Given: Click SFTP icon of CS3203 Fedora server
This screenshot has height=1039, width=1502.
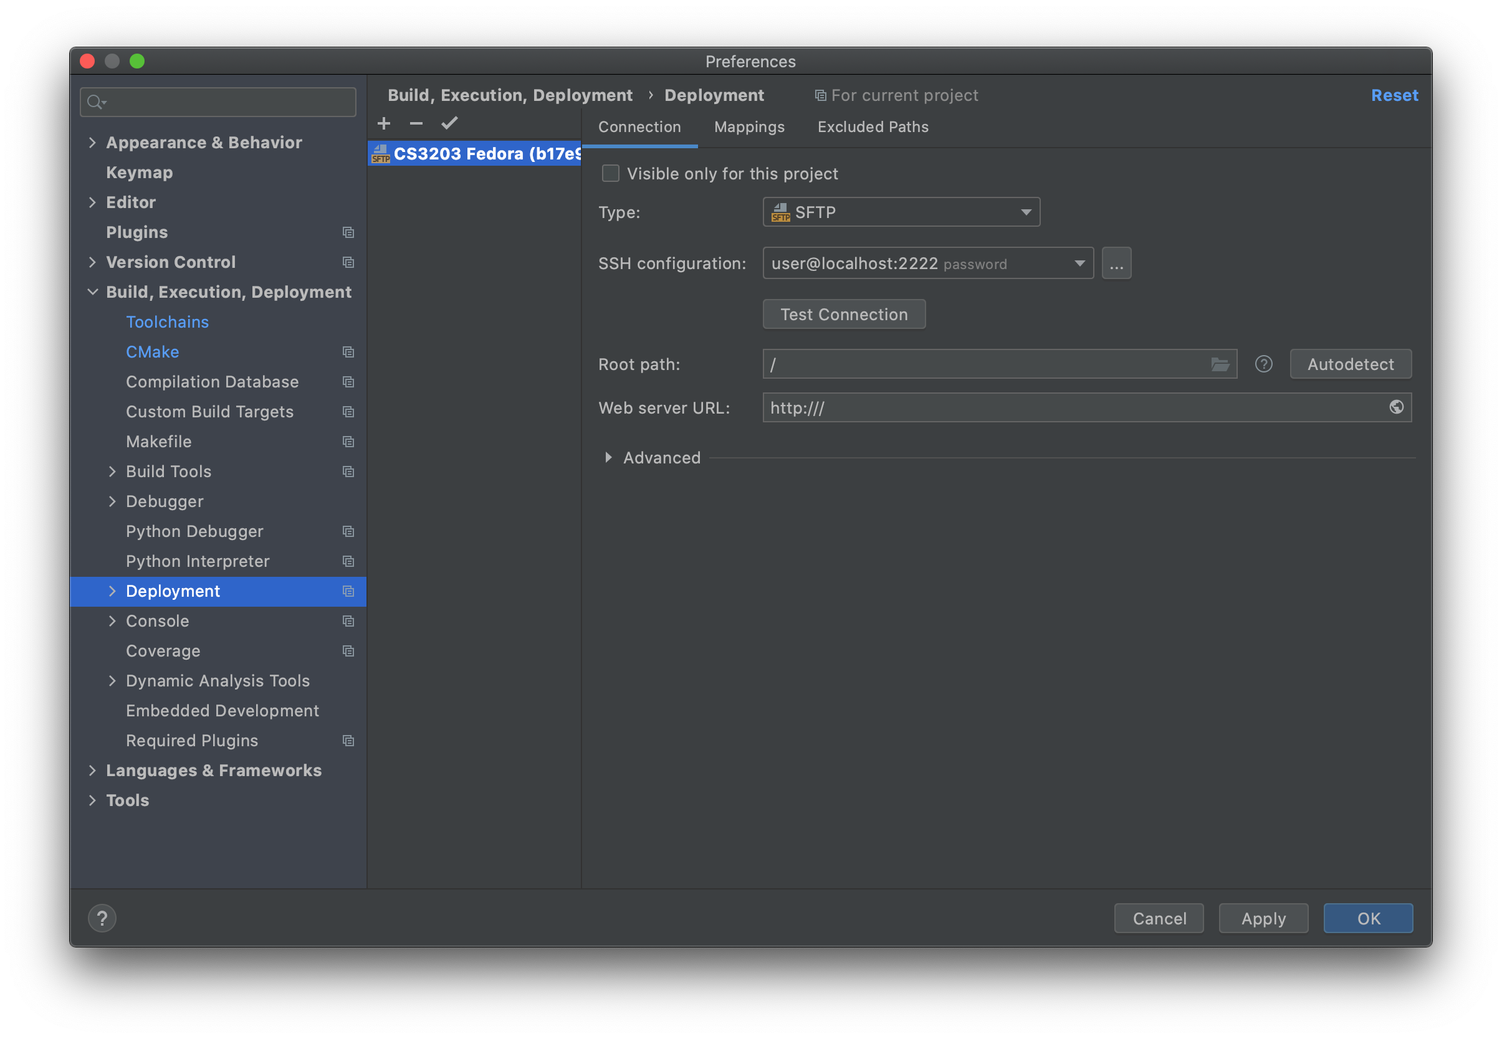Looking at the screenshot, I should [380, 154].
